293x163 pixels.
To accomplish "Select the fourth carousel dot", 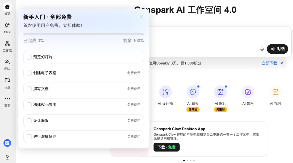I will (194, 160).
